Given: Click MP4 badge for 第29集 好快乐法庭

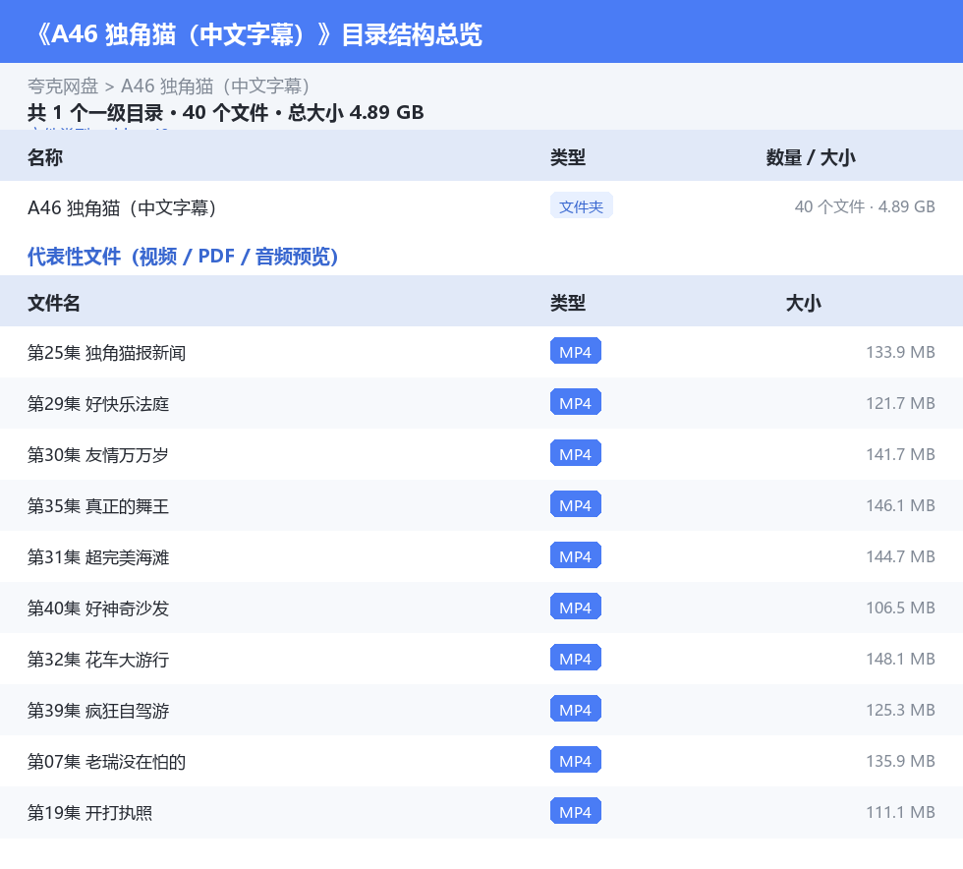Looking at the screenshot, I should pyautogui.click(x=576, y=402).
